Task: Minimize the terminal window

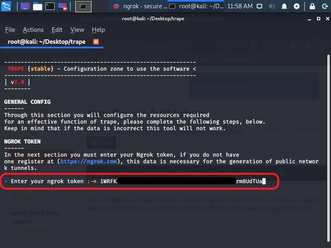Action: [x=309, y=19]
